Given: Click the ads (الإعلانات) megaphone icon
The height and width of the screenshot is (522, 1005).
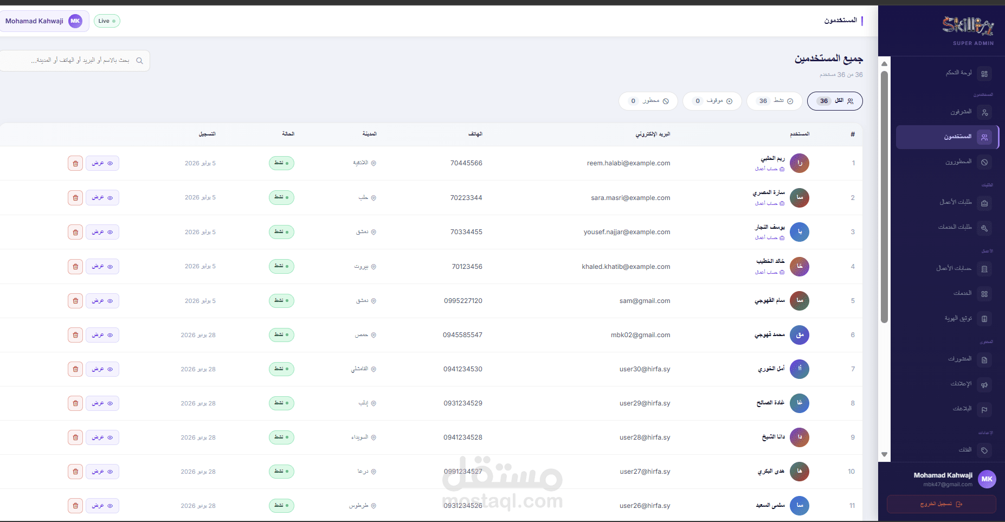Looking at the screenshot, I should tap(984, 384).
